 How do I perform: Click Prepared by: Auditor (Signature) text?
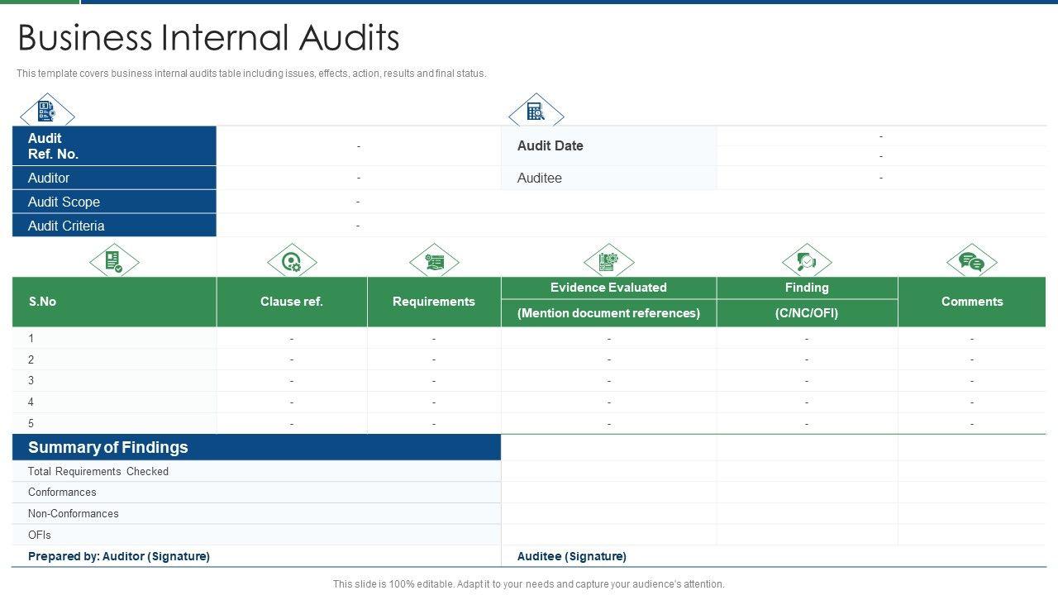click(119, 556)
